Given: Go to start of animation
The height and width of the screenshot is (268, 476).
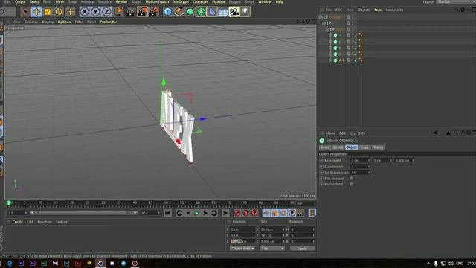Looking at the screenshot, I should (x=168, y=214).
